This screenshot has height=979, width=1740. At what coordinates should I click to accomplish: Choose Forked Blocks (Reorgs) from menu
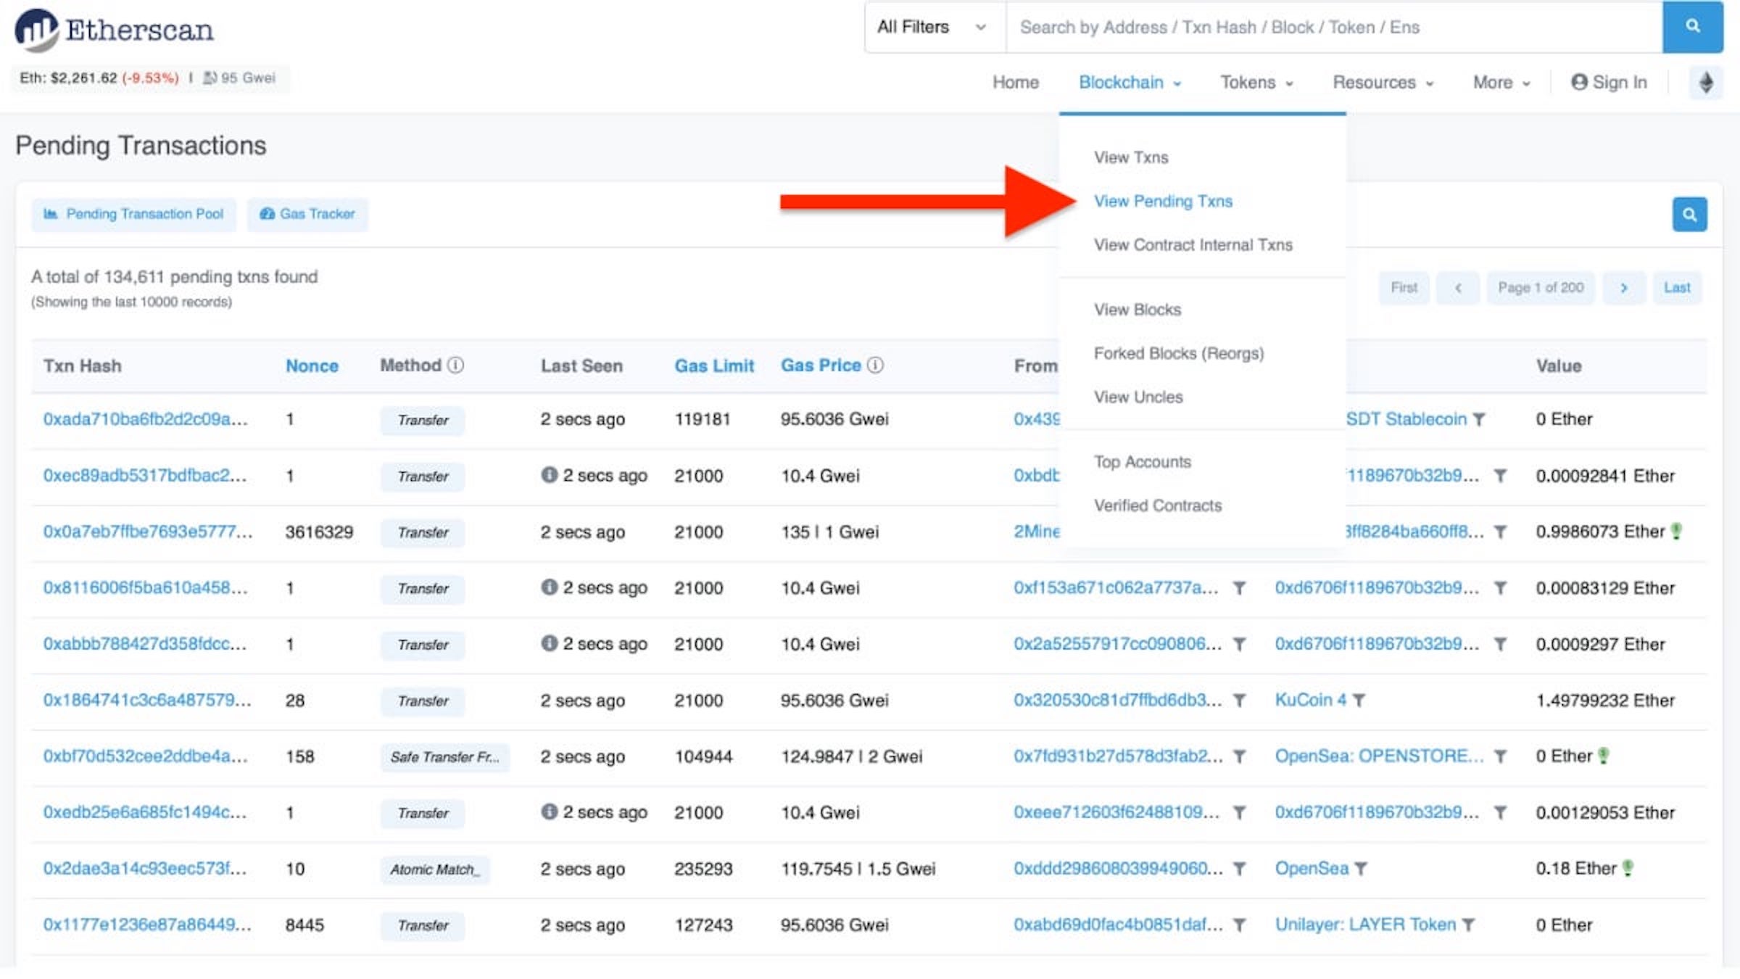[1178, 354]
